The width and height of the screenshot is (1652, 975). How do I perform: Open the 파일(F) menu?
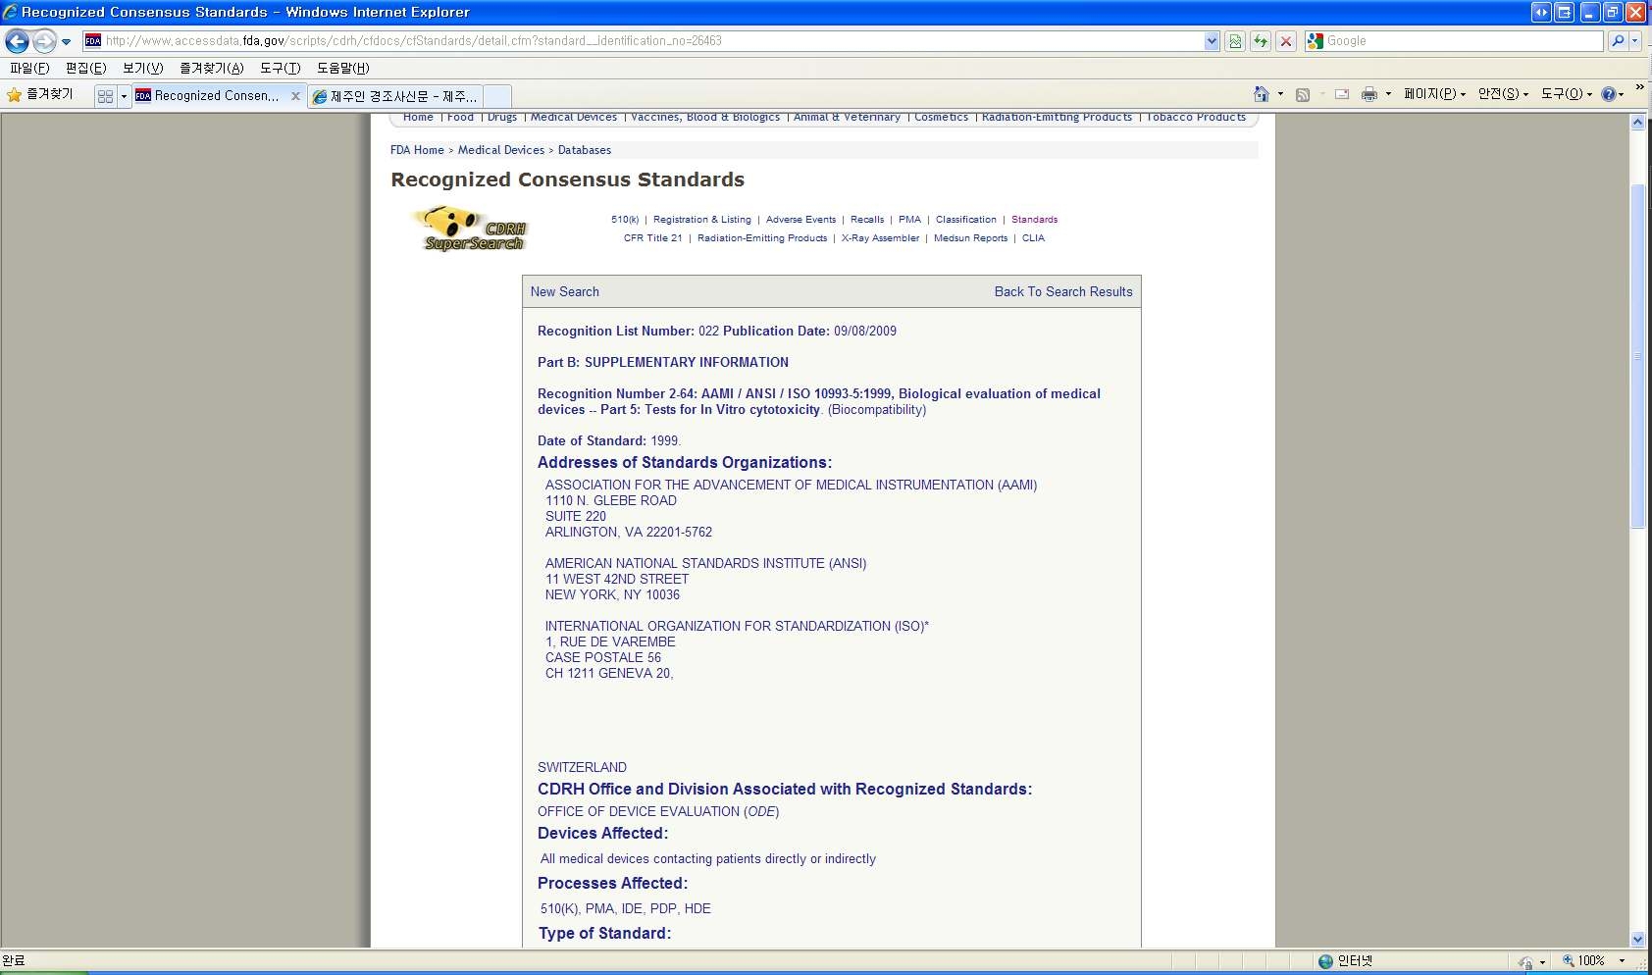click(29, 68)
